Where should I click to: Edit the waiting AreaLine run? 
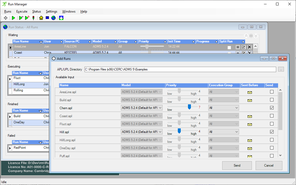(x=244, y=47)
